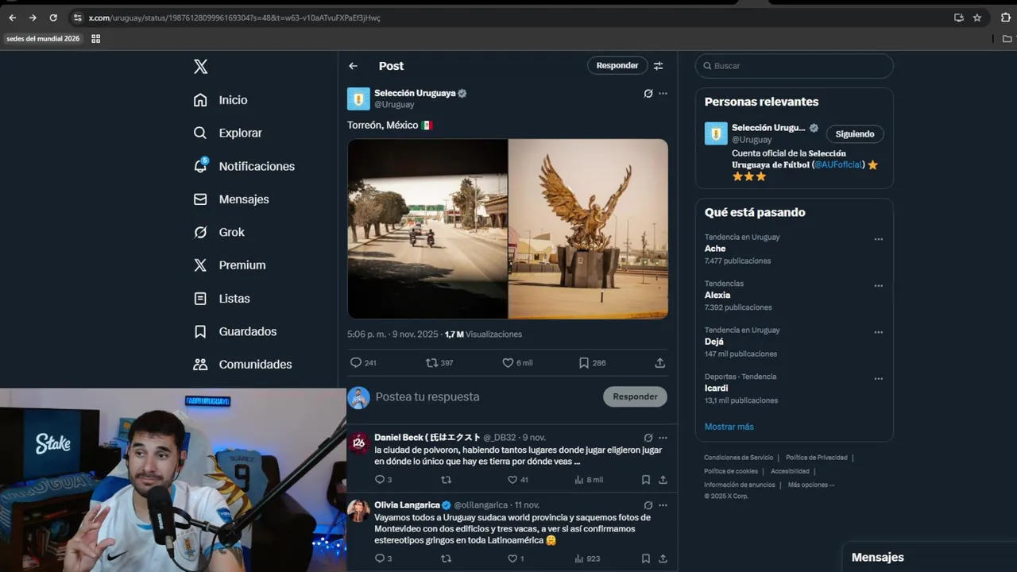Expand the Mensajes drawer at bottom

pyautogui.click(x=930, y=557)
